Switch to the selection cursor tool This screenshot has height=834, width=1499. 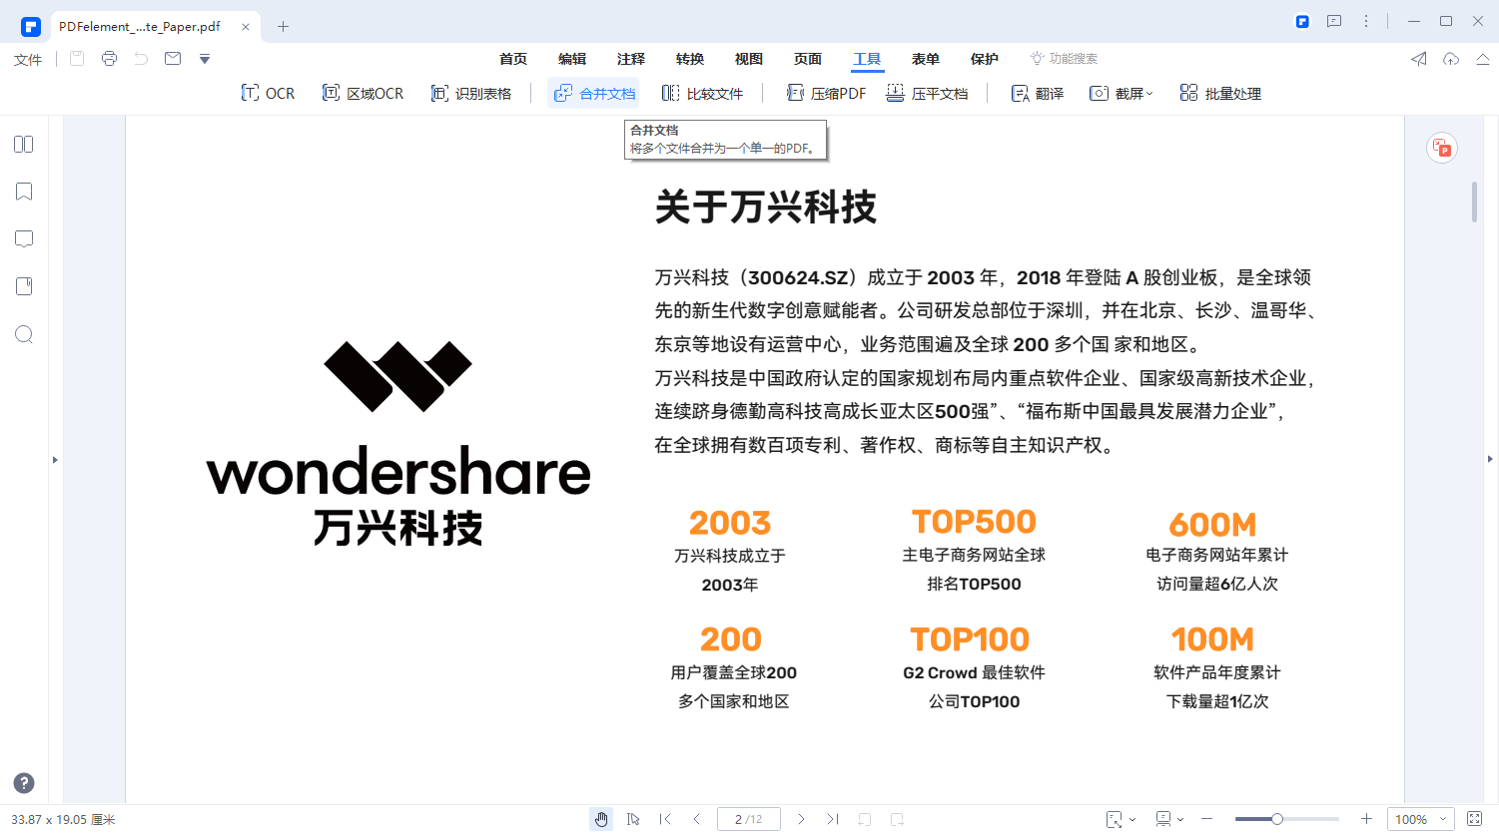633,818
